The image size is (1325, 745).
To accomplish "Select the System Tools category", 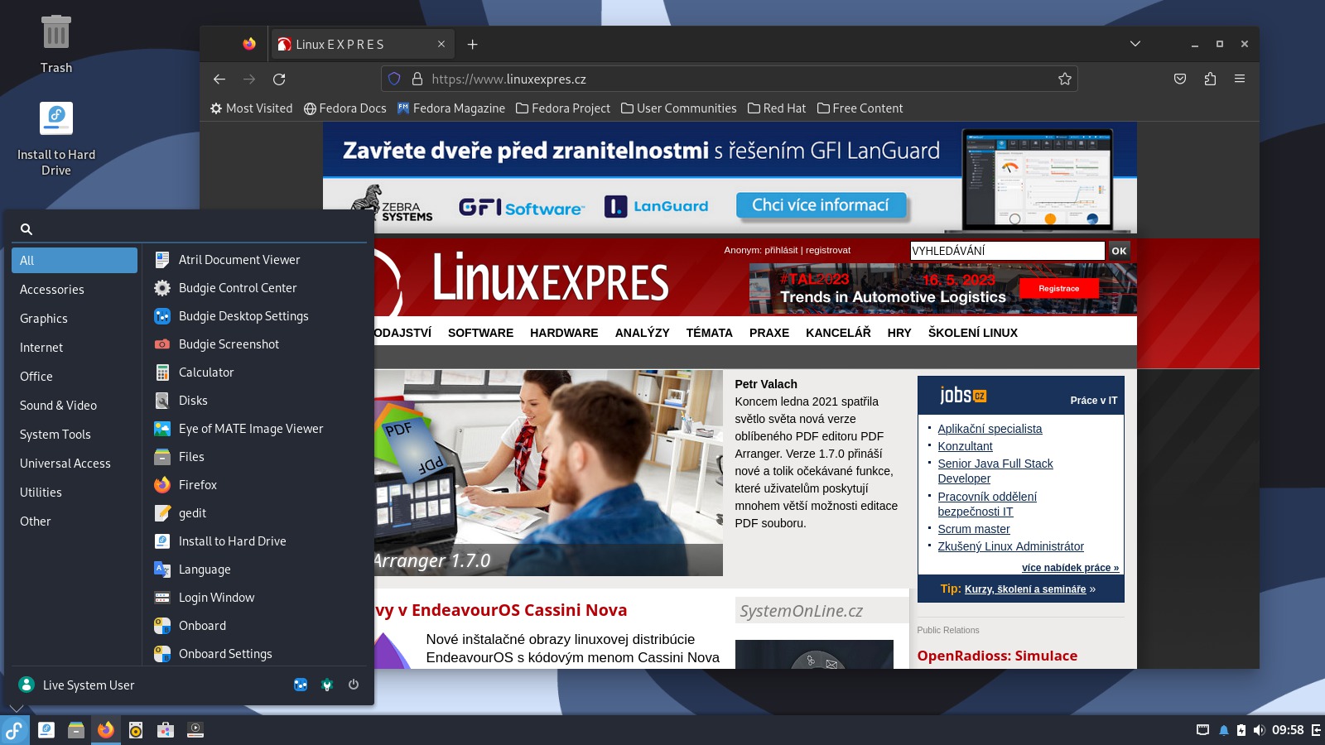I will click(x=75, y=435).
